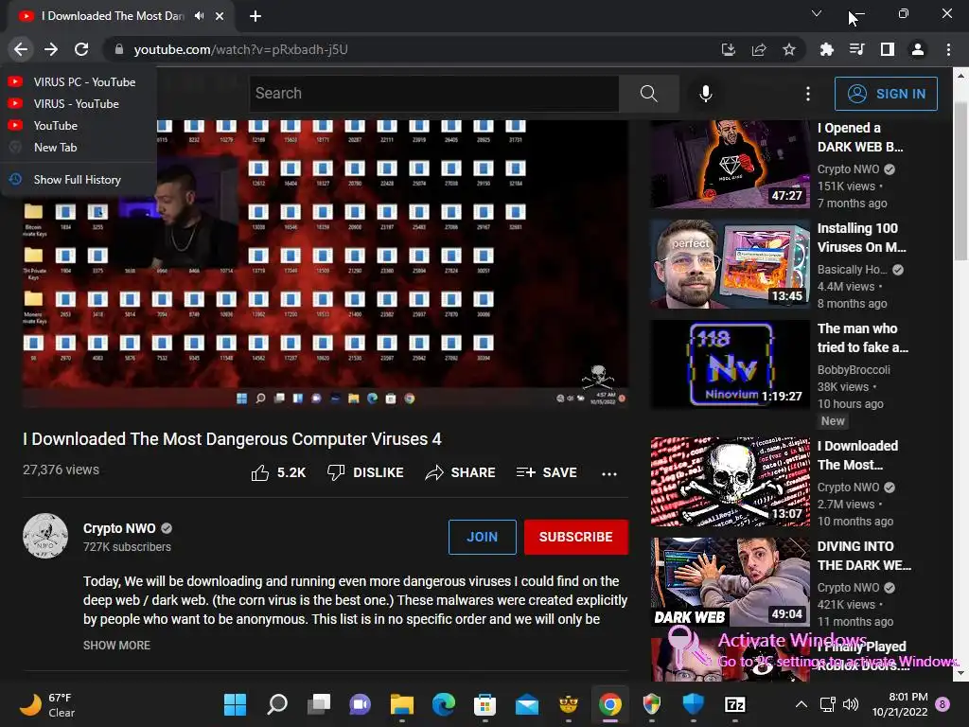Click the JOIN button
This screenshot has height=727, width=969.
(482, 537)
